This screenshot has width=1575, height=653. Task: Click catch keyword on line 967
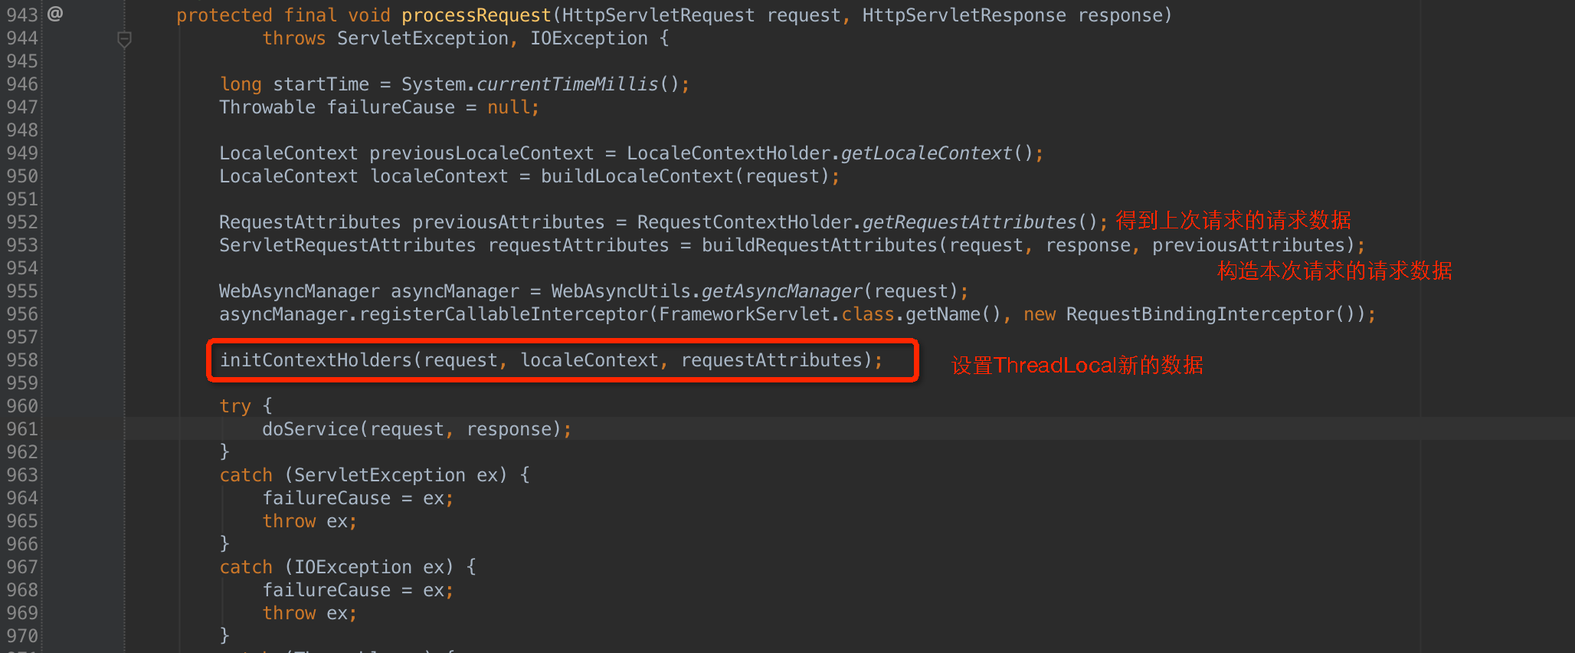[x=246, y=567]
